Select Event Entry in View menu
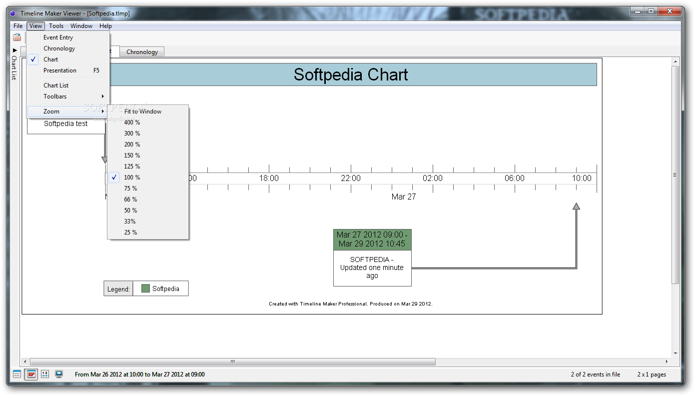695x396 pixels. pos(68,37)
